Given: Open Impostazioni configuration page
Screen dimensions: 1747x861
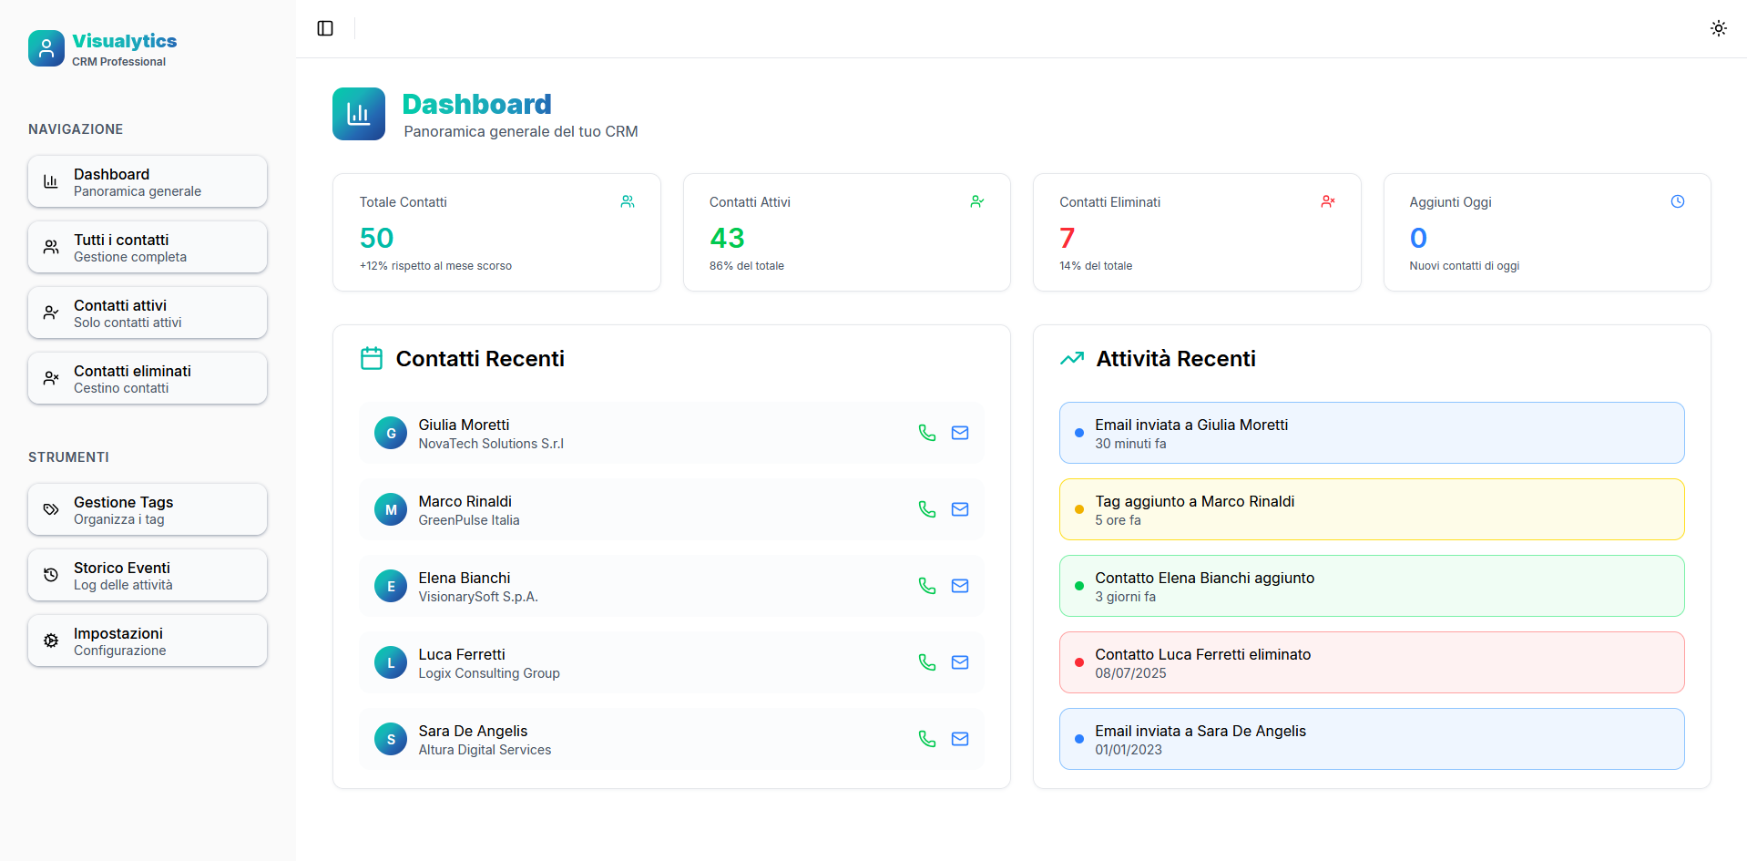Looking at the screenshot, I should (148, 641).
